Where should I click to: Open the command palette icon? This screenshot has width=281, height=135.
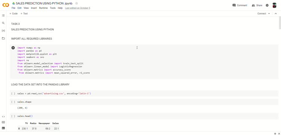pyautogui.click(x=3, y=122)
